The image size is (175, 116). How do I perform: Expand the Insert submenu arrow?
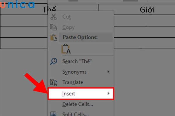pyautogui.click(x=108, y=93)
